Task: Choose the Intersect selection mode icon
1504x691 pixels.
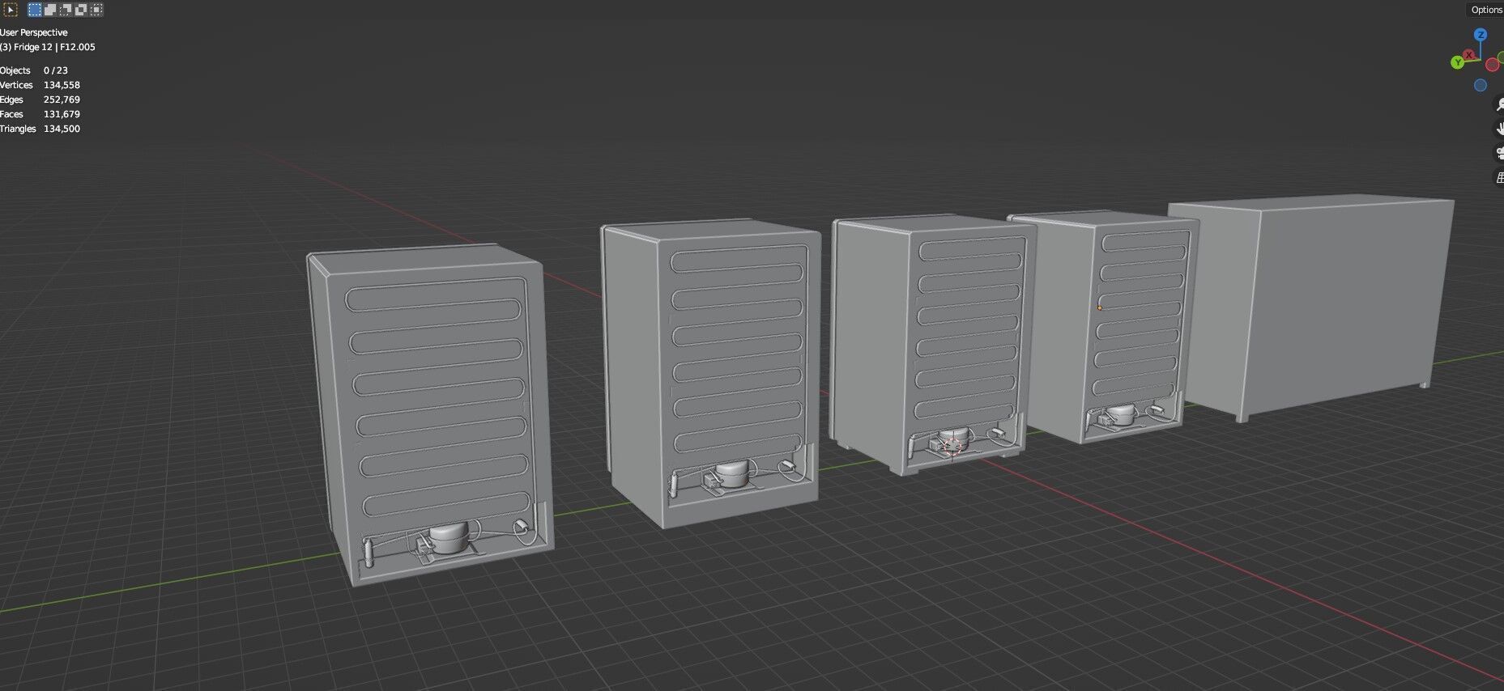Action: tap(96, 10)
